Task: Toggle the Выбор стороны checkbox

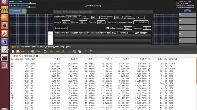Action: pos(107,28)
